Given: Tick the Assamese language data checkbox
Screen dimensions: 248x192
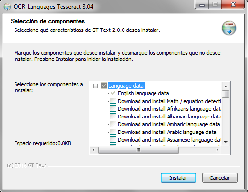Looking at the screenshot, I should pyautogui.click(x=113, y=140).
